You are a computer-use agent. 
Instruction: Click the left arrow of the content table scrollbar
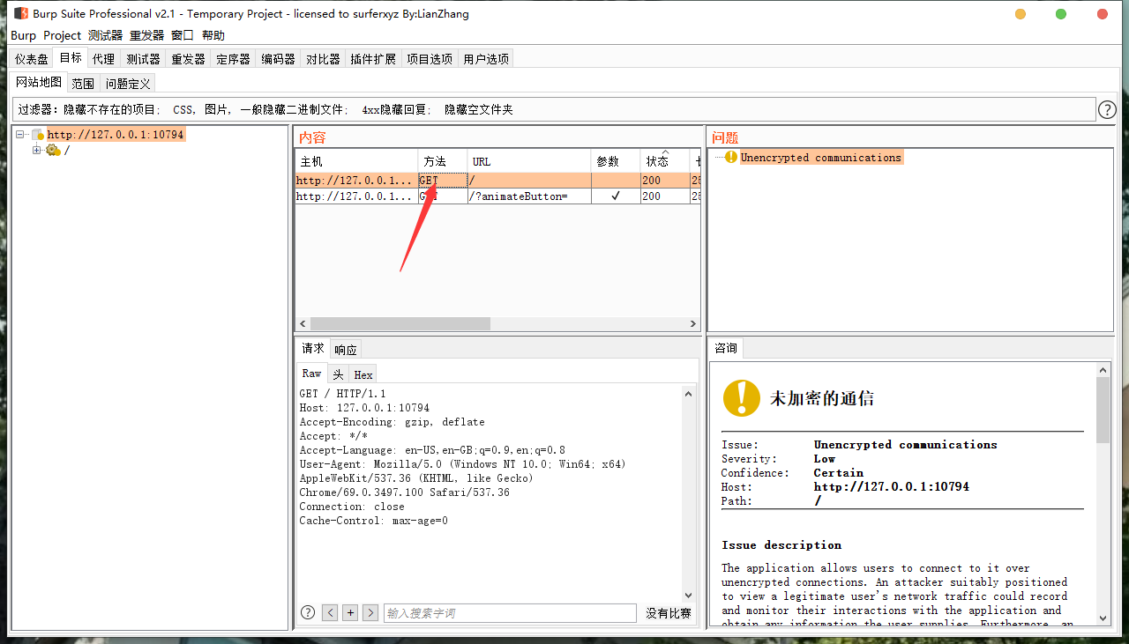click(302, 323)
